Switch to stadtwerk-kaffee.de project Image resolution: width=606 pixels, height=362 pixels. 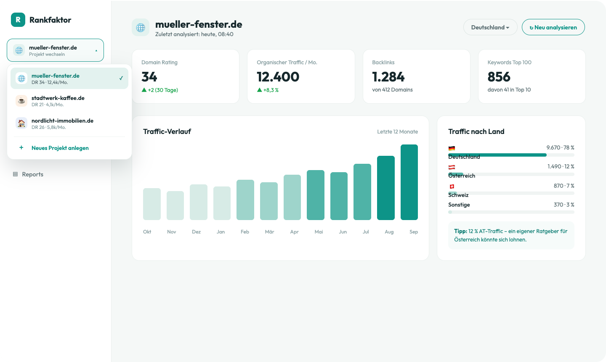(x=69, y=101)
